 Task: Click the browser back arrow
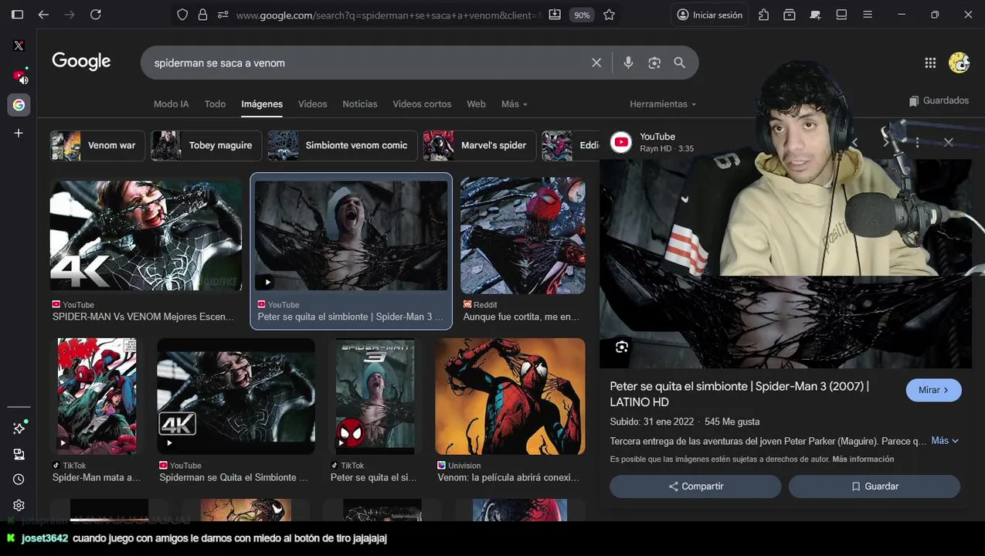pos(43,15)
